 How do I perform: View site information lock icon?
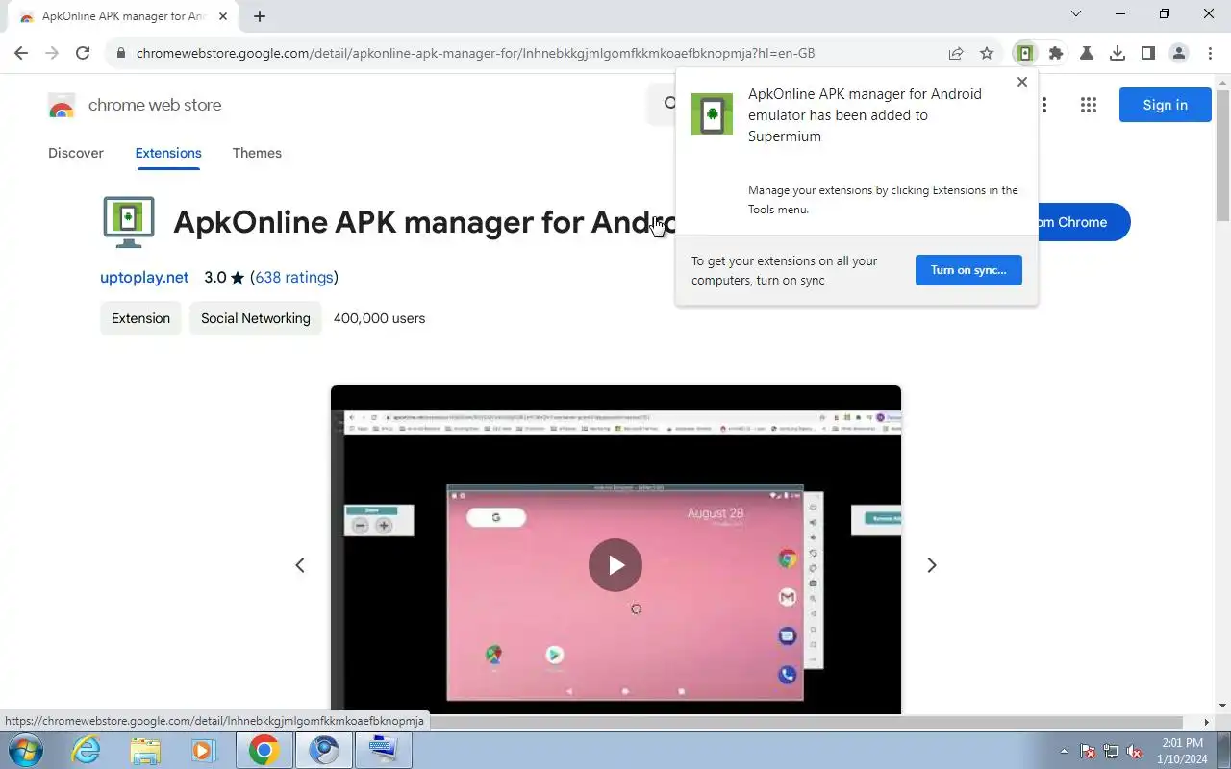click(x=120, y=53)
